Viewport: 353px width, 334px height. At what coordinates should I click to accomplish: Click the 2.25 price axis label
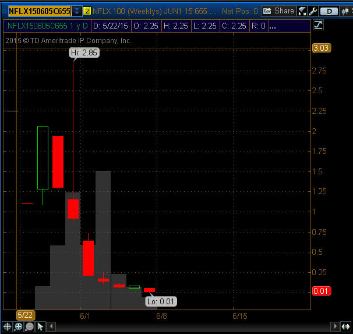pos(319,111)
